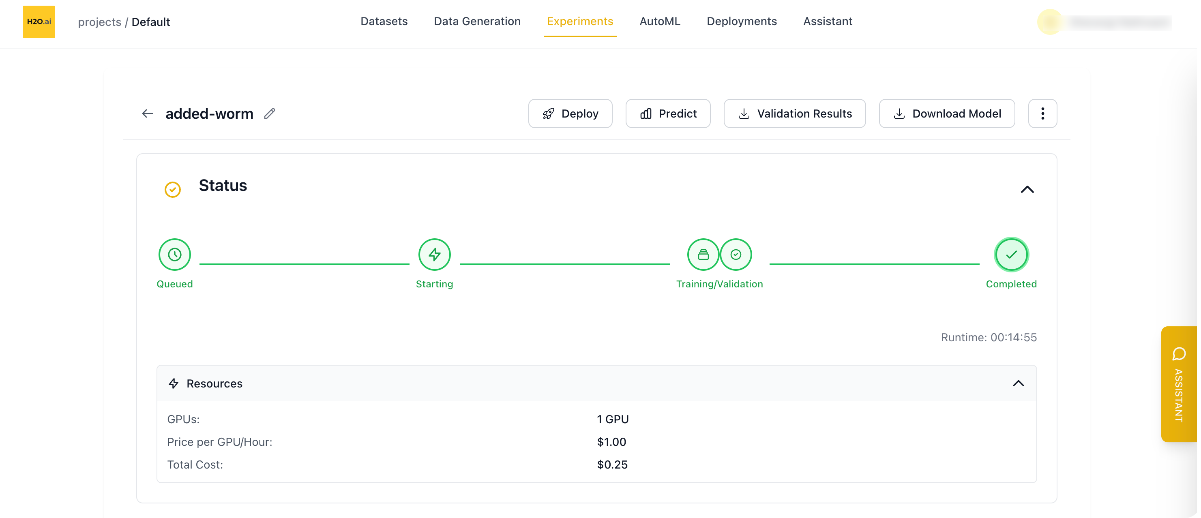Click the Completed step label
The width and height of the screenshot is (1201, 518).
point(1011,284)
